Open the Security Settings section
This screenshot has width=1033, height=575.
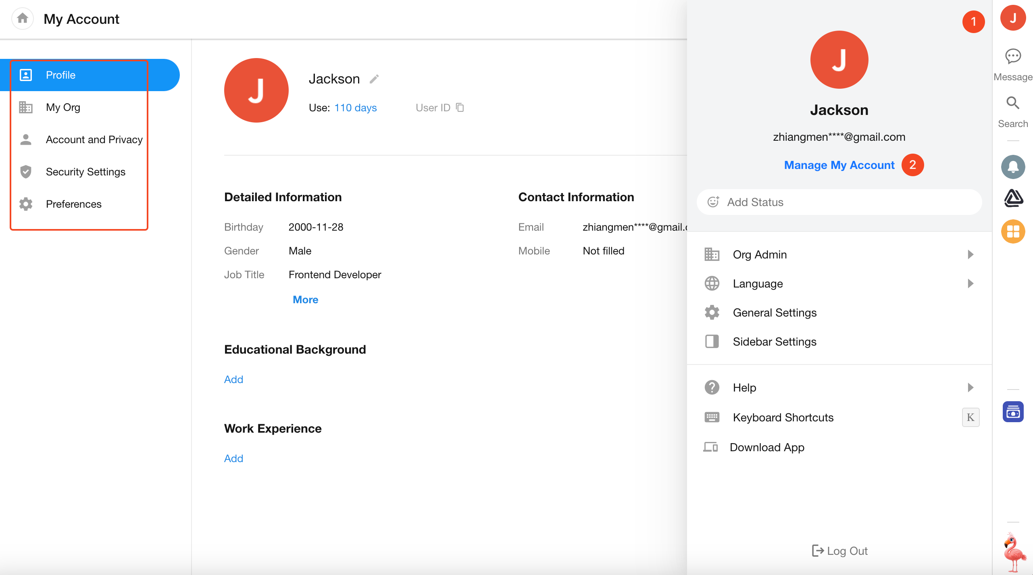(x=85, y=172)
